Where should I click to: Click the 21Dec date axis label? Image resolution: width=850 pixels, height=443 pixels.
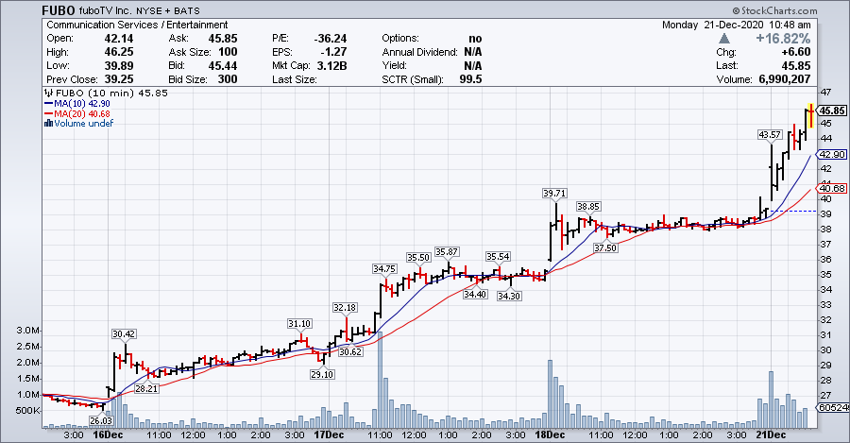point(771,434)
